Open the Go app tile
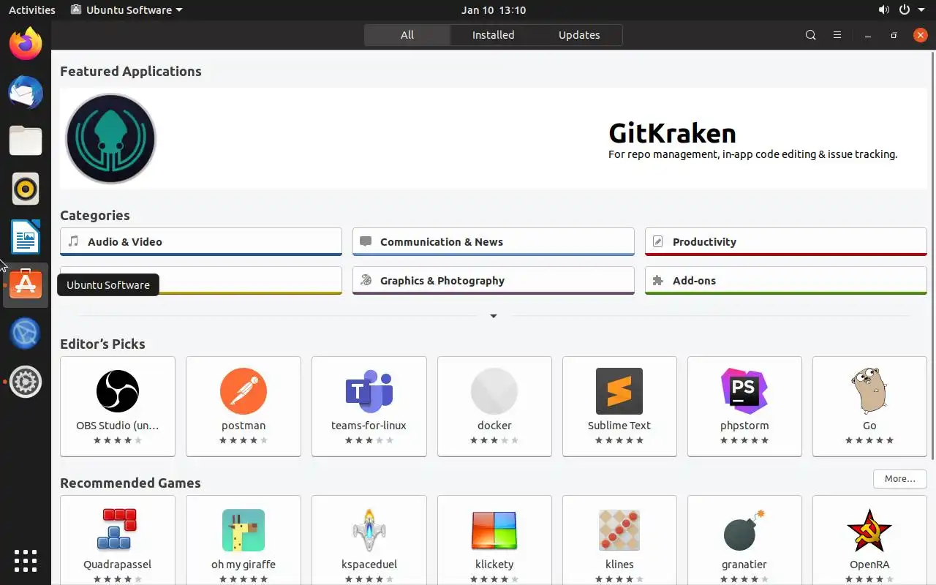This screenshot has width=936, height=585. (869, 407)
